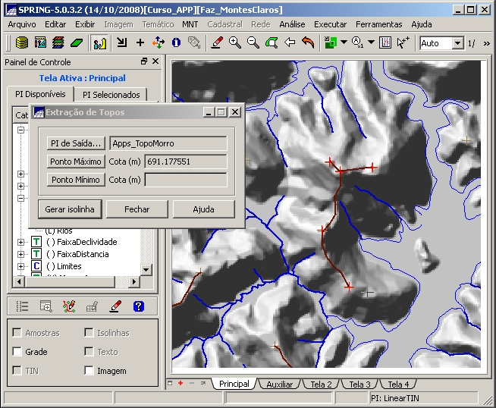The image size is (496, 408).
Task: Click the red undo arrow icon
Action: (308, 43)
